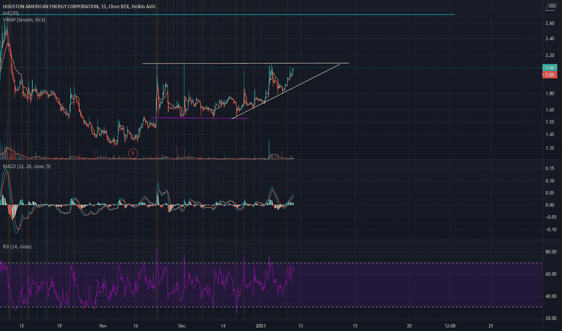Viewport: 562px width, 331px height.
Task: Click the USD currency button
Action: (552, 5)
